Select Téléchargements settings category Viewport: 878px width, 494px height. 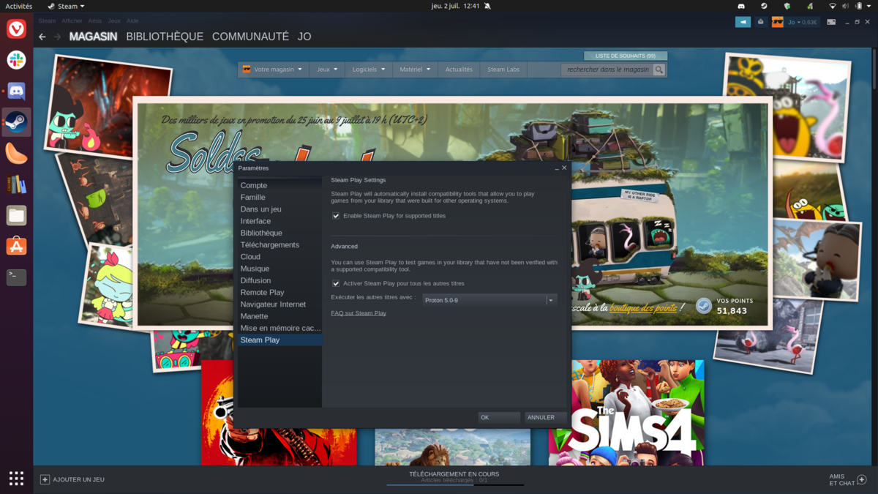click(279, 244)
